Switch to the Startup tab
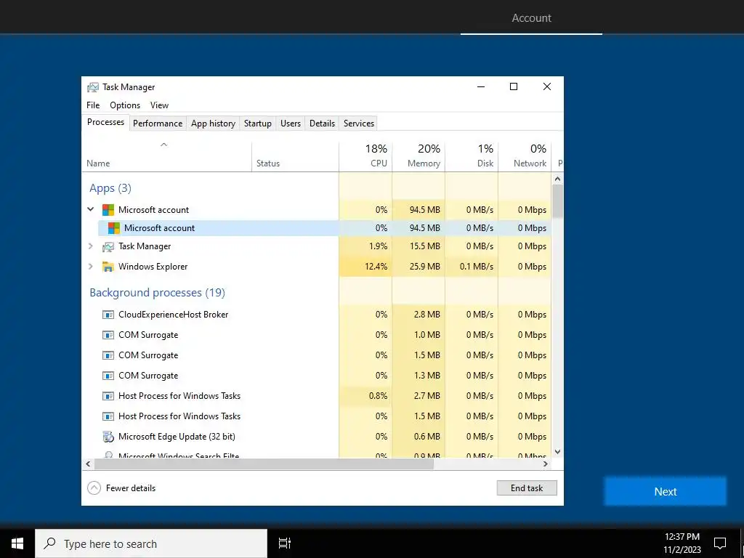Screen dimensions: 744x558 point(258,124)
